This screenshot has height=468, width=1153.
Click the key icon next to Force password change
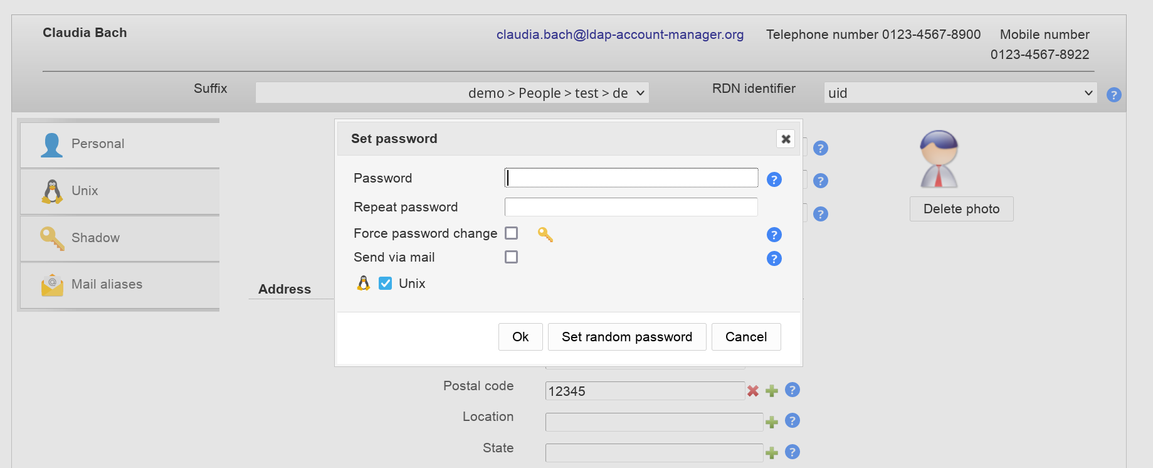pyautogui.click(x=545, y=235)
